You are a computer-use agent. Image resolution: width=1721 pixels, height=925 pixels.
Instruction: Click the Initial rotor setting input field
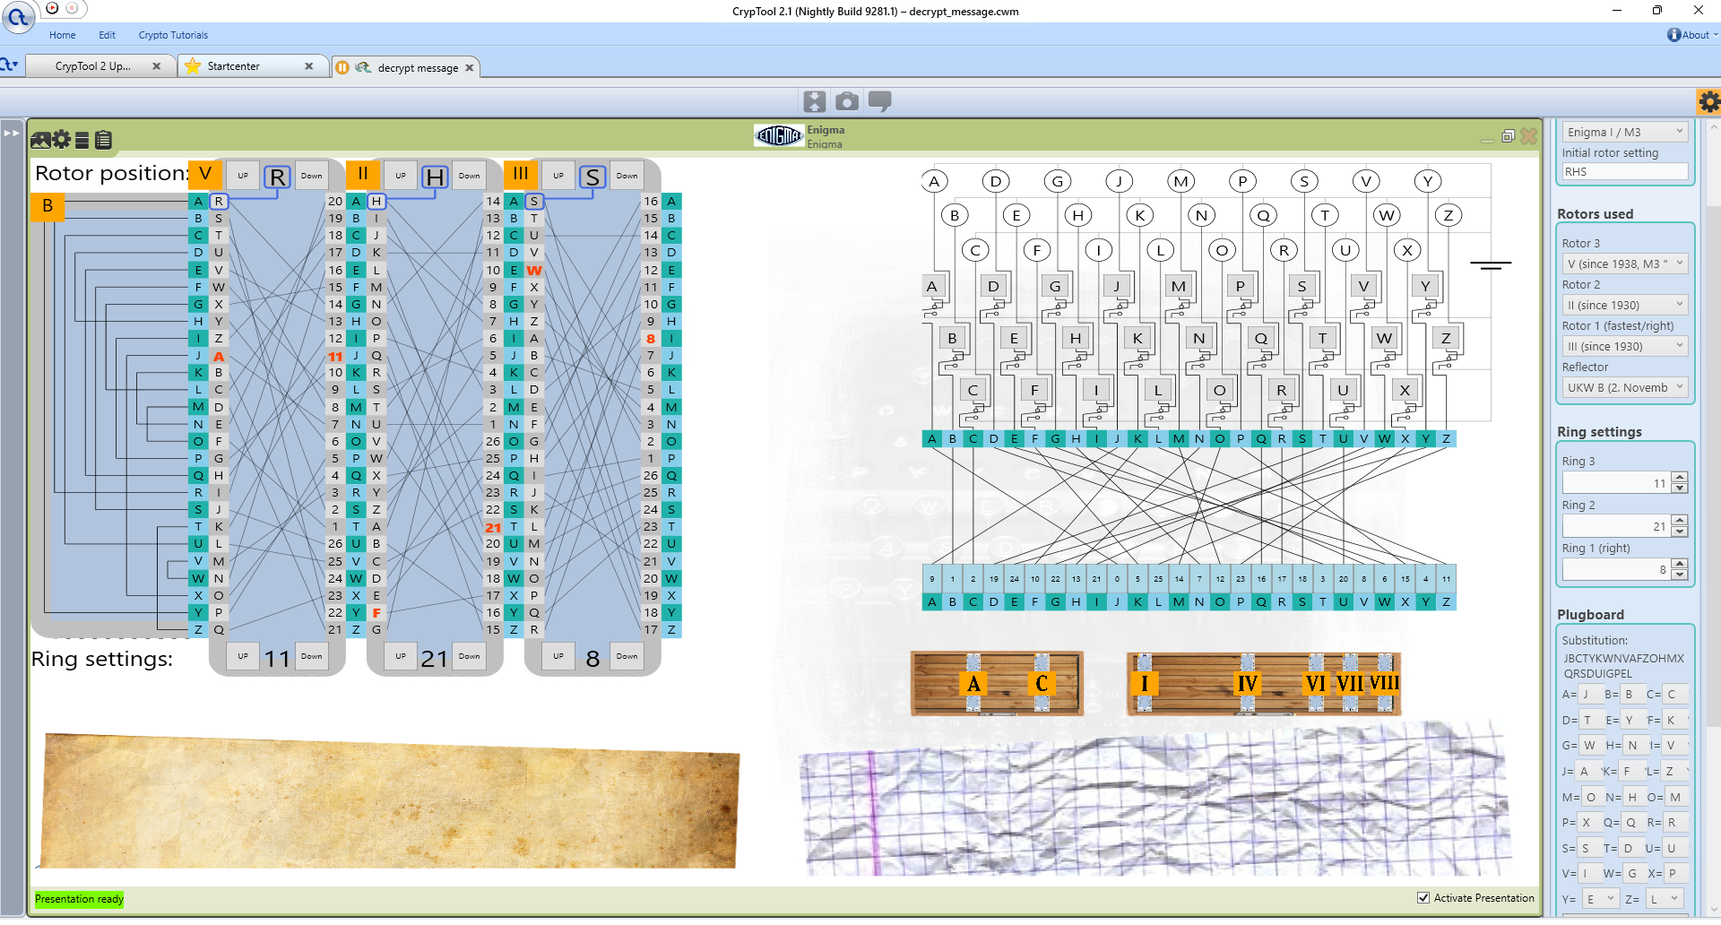pos(1624,172)
